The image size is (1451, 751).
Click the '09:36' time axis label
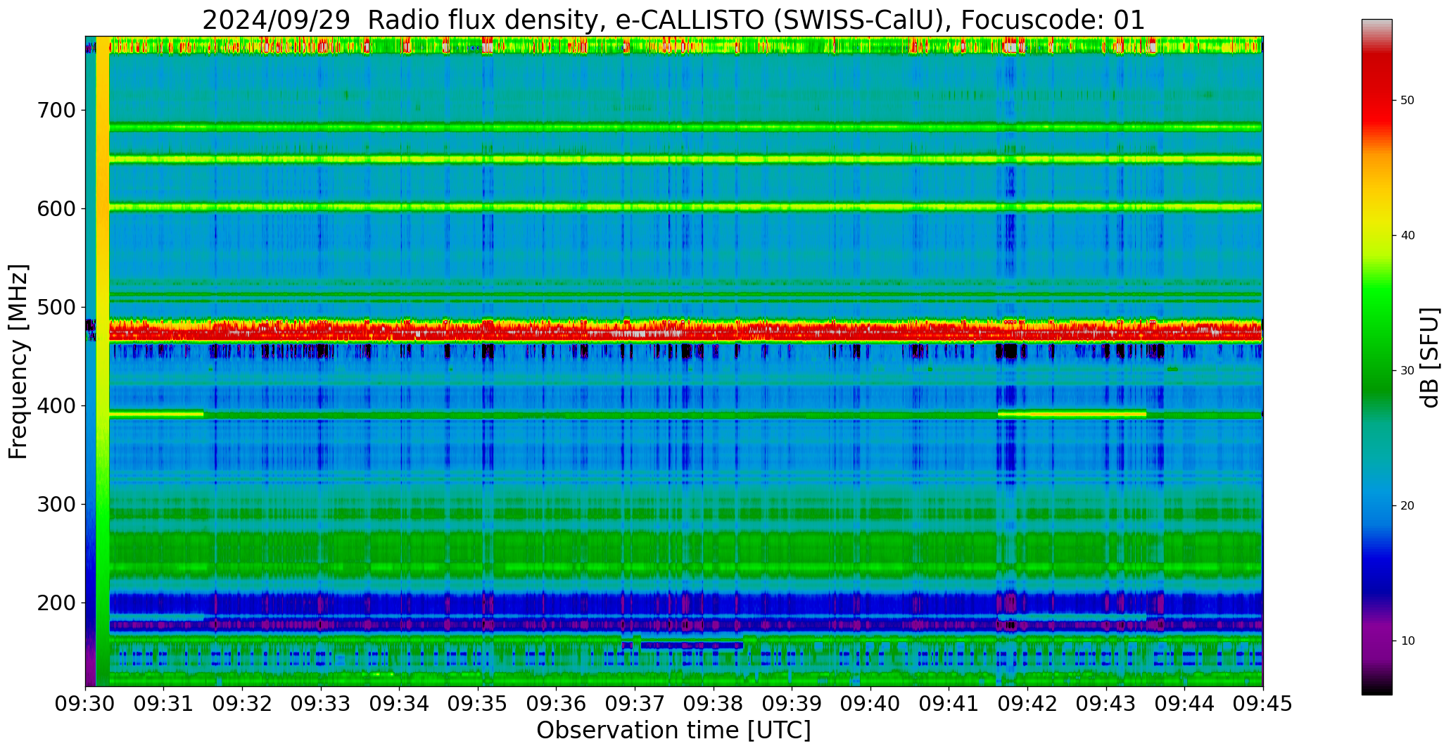[x=557, y=703]
